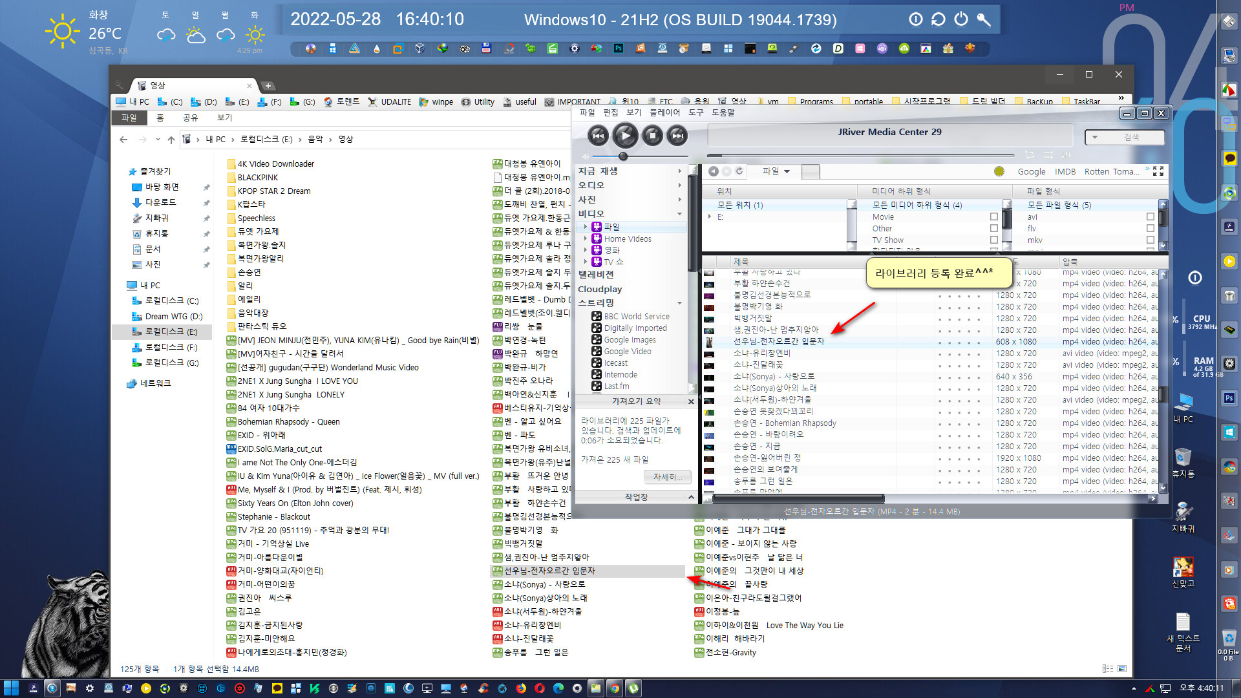This screenshot has width=1241, height=698.
Task: Open Last.fm streaming entry
Action: [616, 386]
